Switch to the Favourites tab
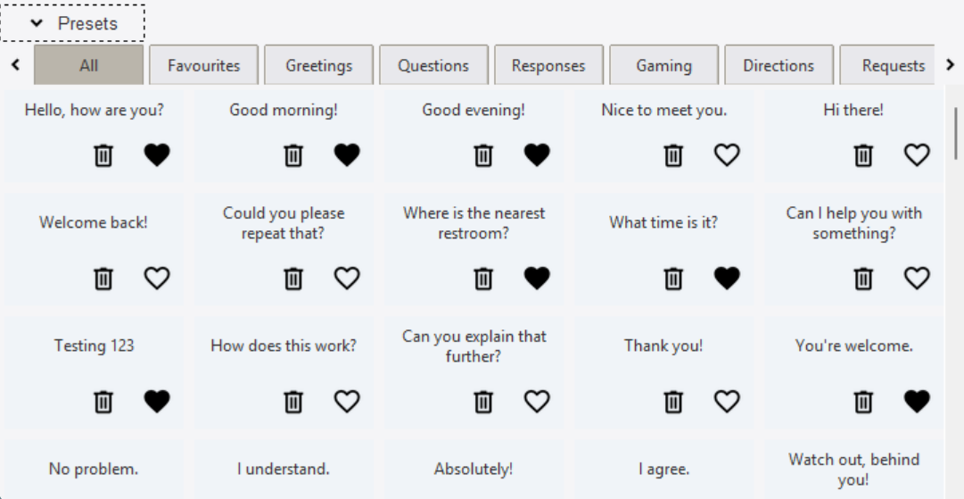Image resolution: width=964 pixels, height=499 pixels. [203, 65]
